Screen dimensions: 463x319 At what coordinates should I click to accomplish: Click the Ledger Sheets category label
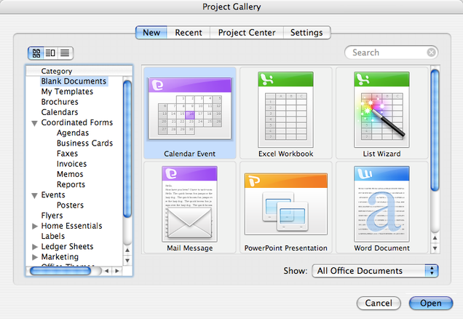tap(67, 247)
